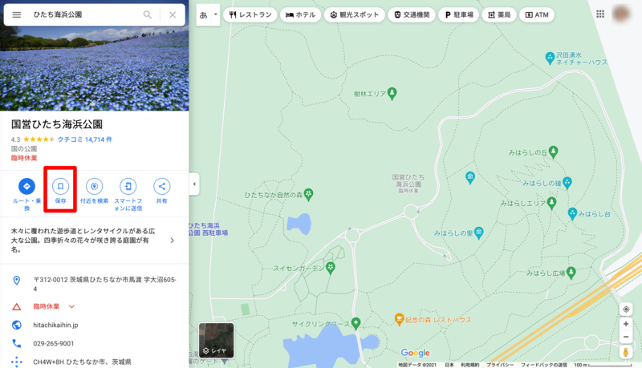This screenshot has height=368, width=642.
Task: Expand the park description chevron
Action: [x=173, y=241]
